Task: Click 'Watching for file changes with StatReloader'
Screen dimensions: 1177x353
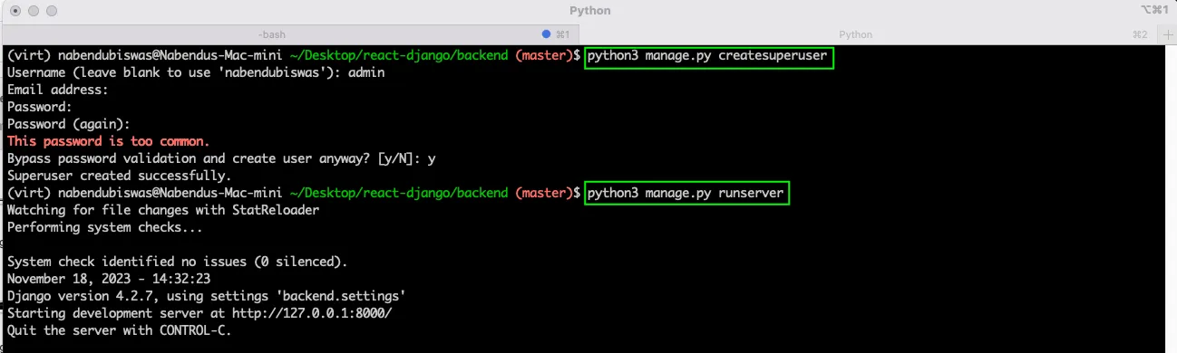Action: [162, 210]
